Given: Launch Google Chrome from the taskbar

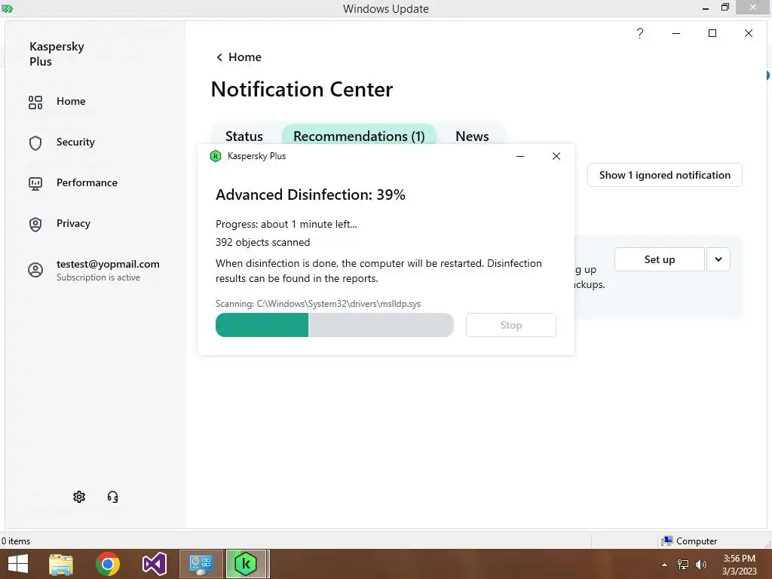Looking at the screenshot, I should point(108,564).
